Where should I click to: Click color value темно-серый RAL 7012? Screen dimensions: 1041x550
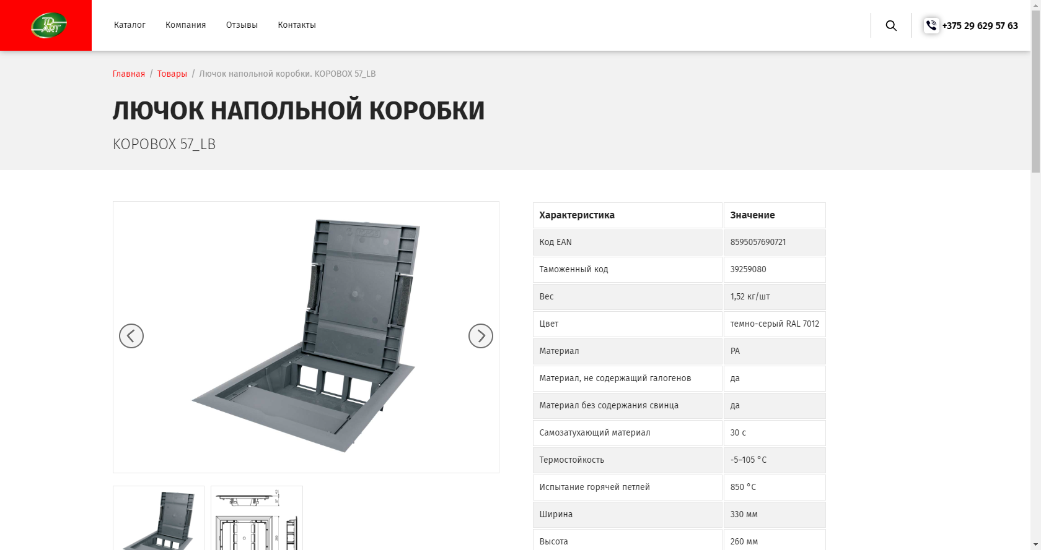click(775, 324)
